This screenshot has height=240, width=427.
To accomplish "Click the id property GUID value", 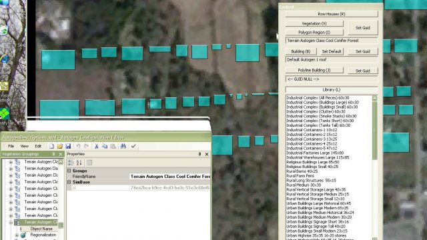I will click(170, 188).
